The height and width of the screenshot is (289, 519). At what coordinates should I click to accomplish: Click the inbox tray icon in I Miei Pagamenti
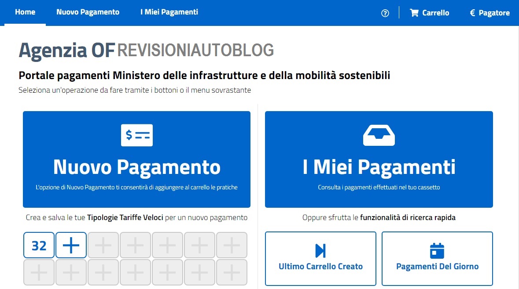(x=379, y=135)
